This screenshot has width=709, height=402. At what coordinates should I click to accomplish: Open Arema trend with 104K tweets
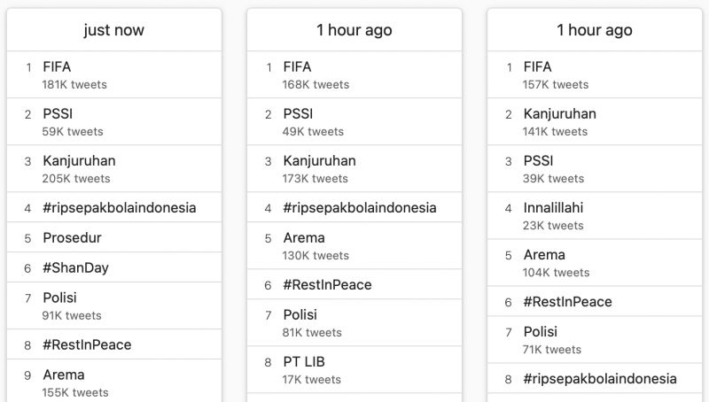pyautogui.click(x=595, y=263)
